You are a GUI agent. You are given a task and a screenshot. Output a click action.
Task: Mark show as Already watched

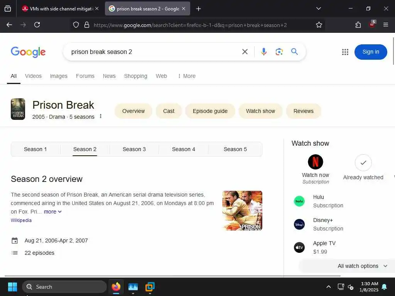tap(363, 163)
